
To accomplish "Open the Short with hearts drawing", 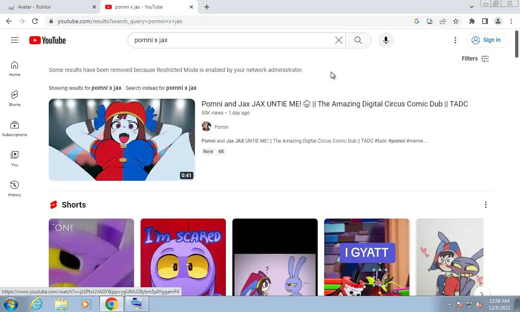I will (x=450, y=257).
